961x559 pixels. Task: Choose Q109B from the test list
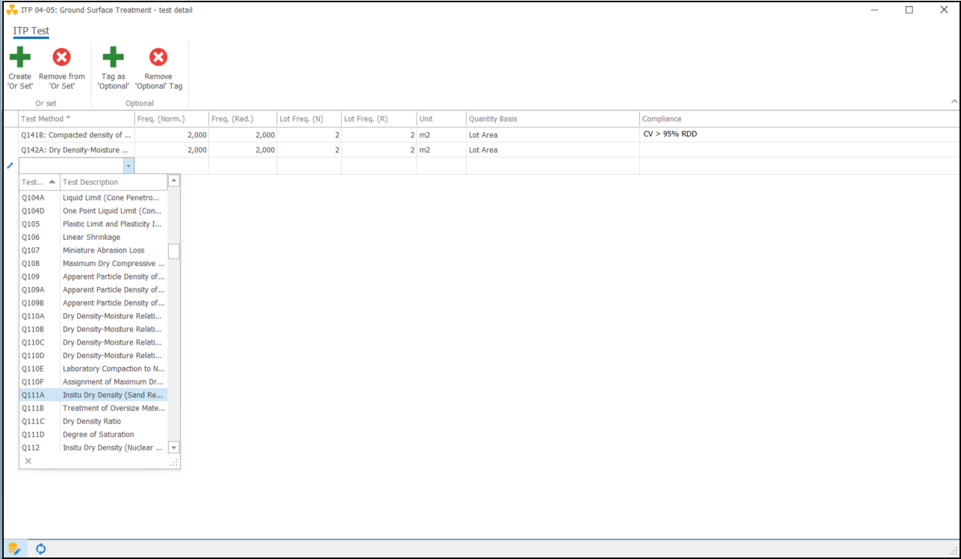pyautogui.click(x=93, y=303)
